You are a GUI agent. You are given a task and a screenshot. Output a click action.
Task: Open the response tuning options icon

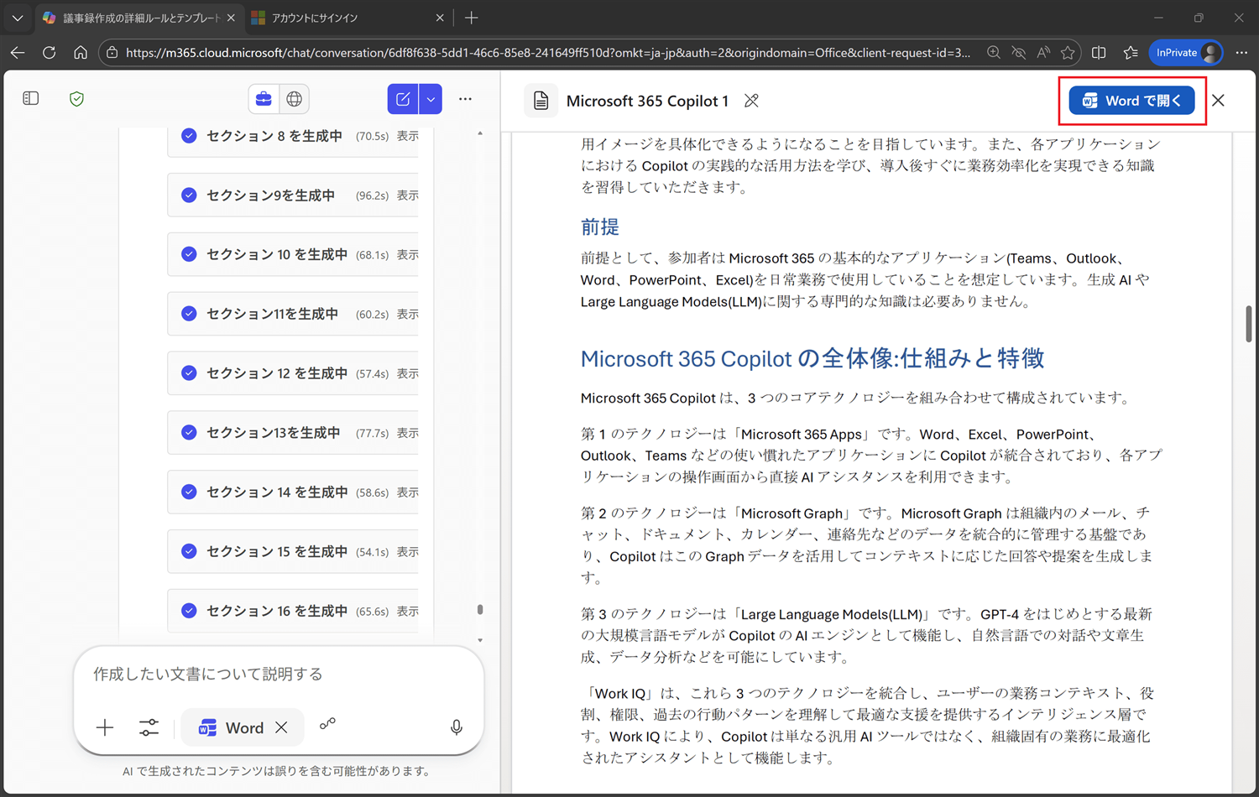pos(149,727)
